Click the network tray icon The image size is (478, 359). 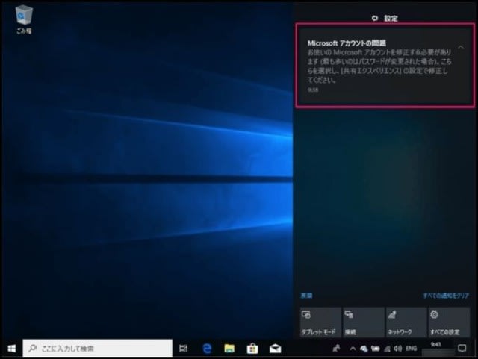[x=387, y=349]
